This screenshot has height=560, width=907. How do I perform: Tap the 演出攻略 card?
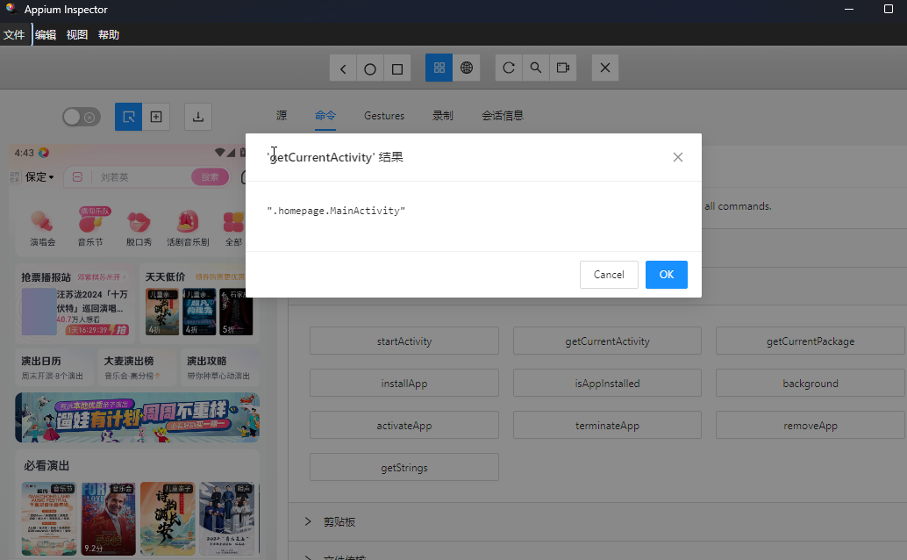point(218,368)
